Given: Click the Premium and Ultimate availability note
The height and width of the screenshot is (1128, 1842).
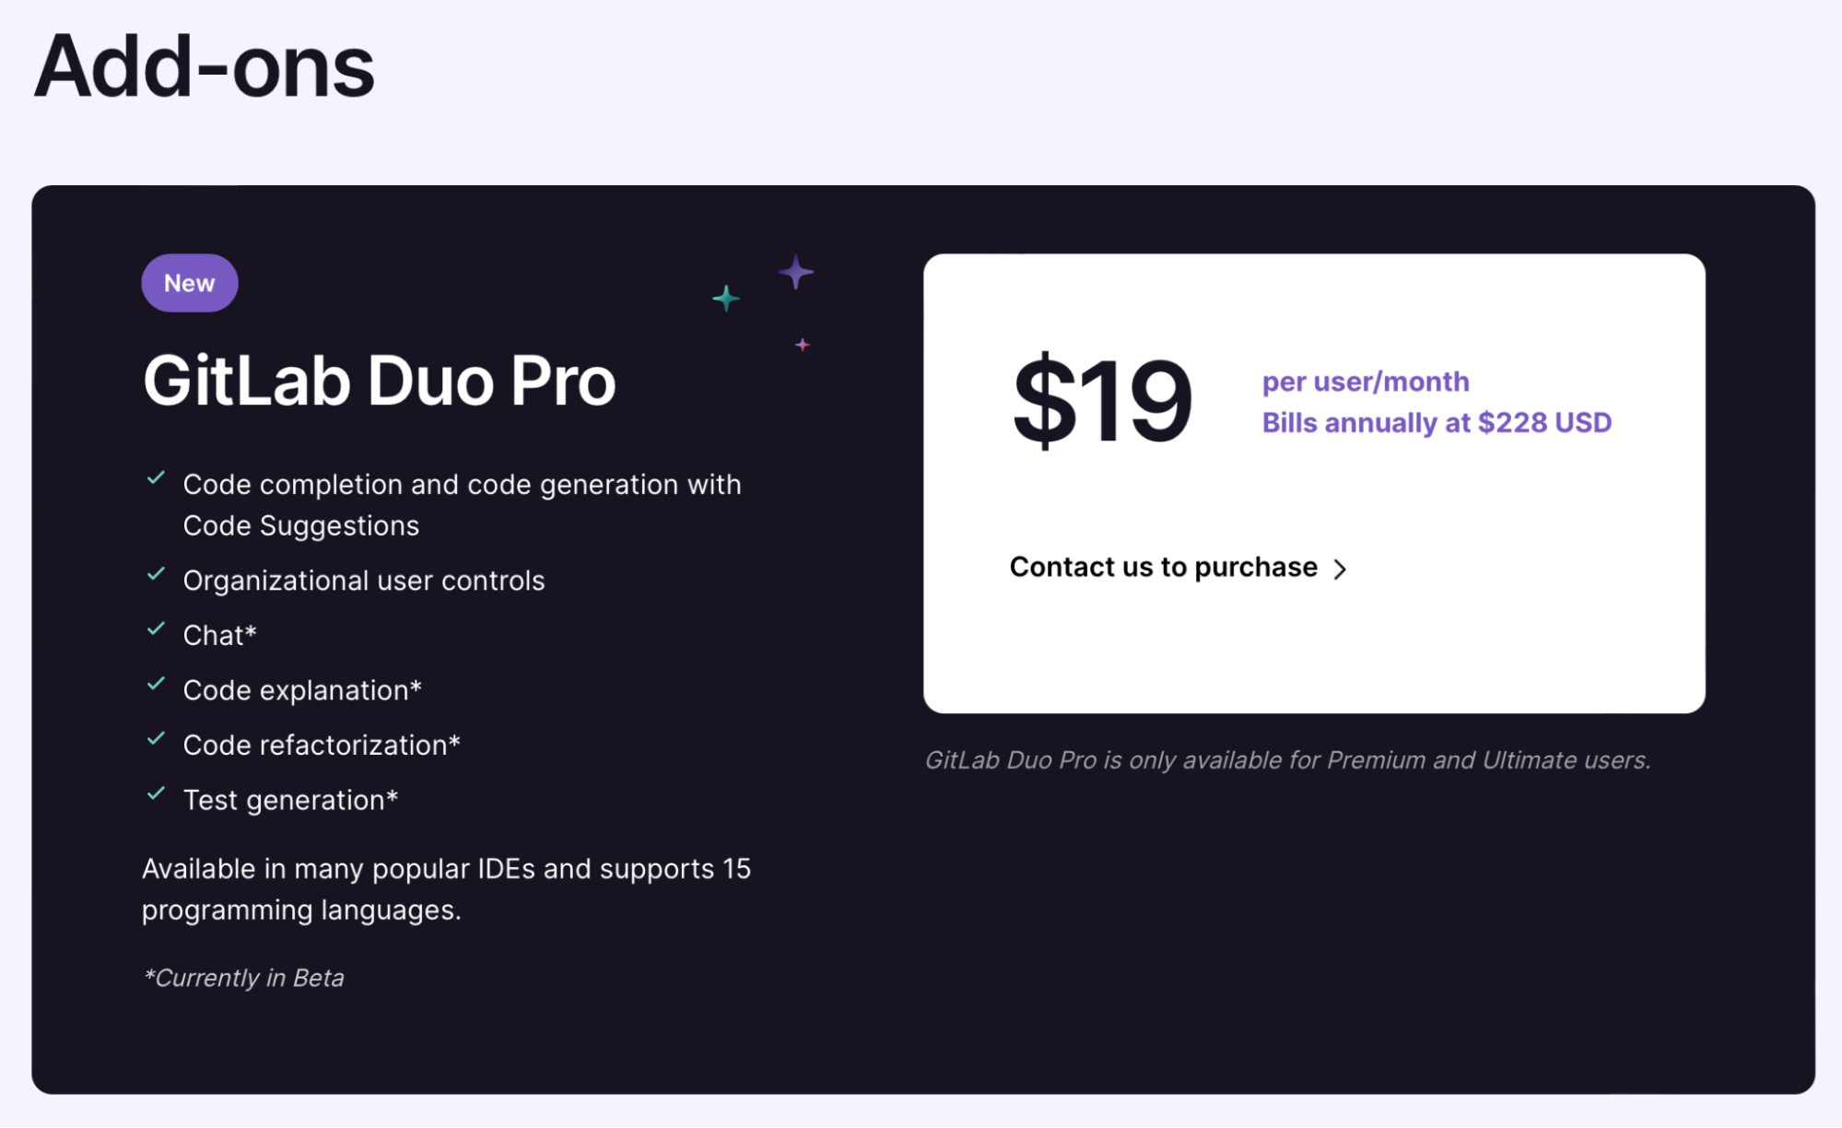Looking at the screenshot, I should [x=1287, y=760].
